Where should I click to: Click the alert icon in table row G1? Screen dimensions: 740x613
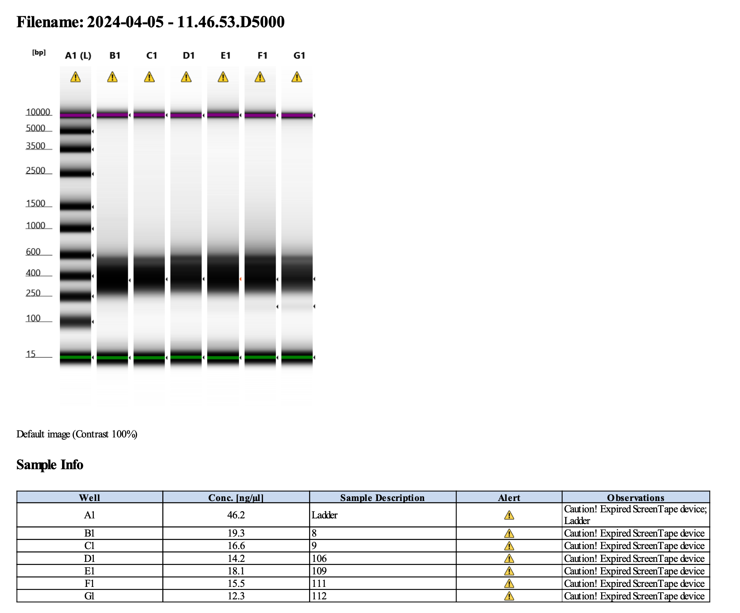[x=509, y=596]
